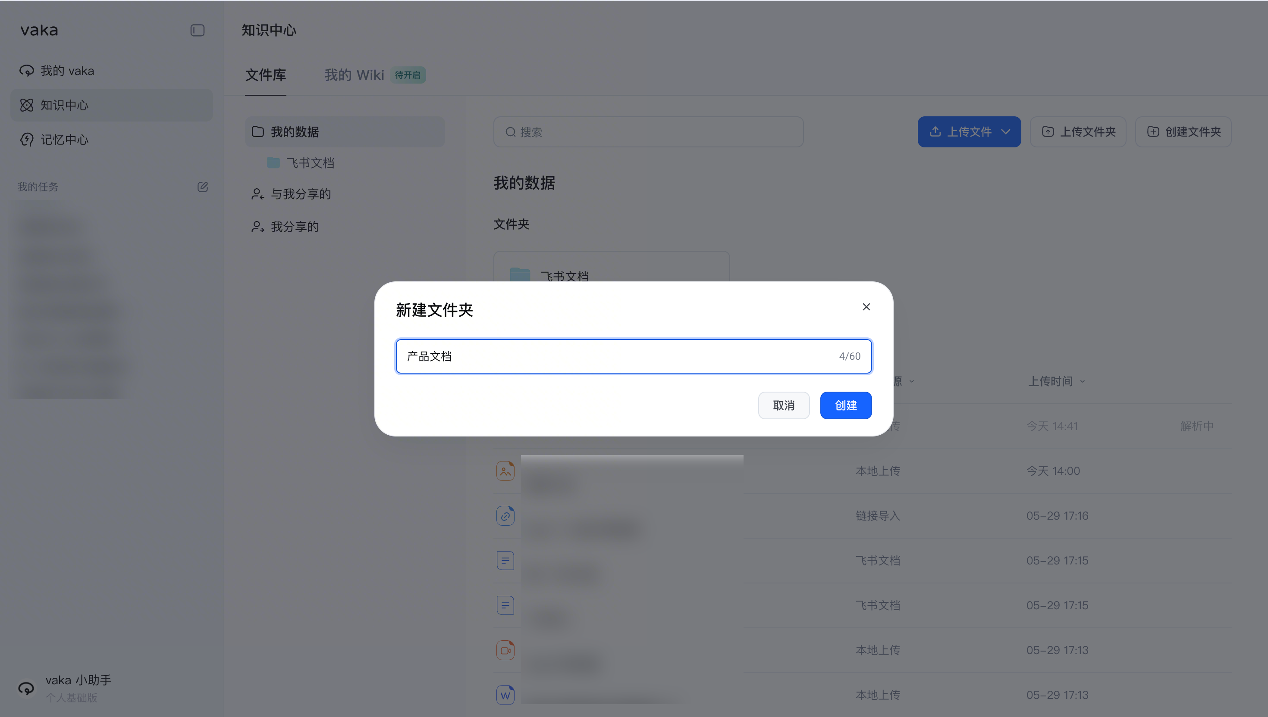Click the 知识中心 atom icon
Image resolution: width=1268 pixels, height=717 pixels.
click(27, 106)
